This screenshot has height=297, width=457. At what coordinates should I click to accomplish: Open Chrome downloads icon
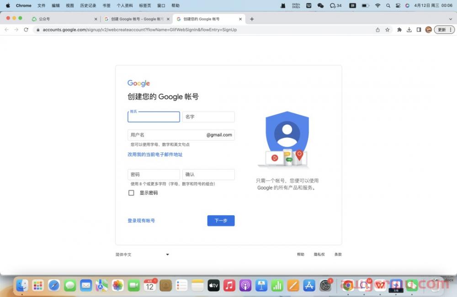point(409,30)
